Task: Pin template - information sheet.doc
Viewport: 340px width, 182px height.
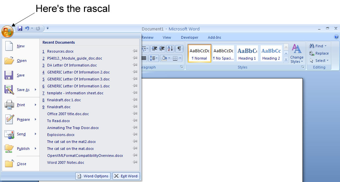Action: pyautogui.click(x=135, y=93)
